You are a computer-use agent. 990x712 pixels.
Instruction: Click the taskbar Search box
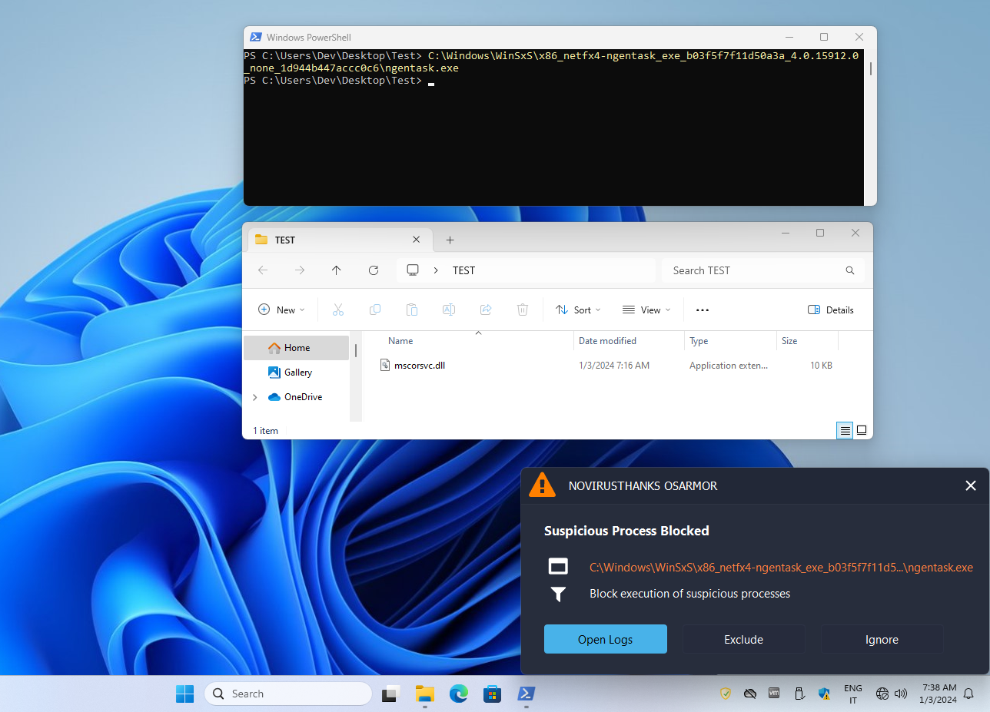click(x=288, y=694)
